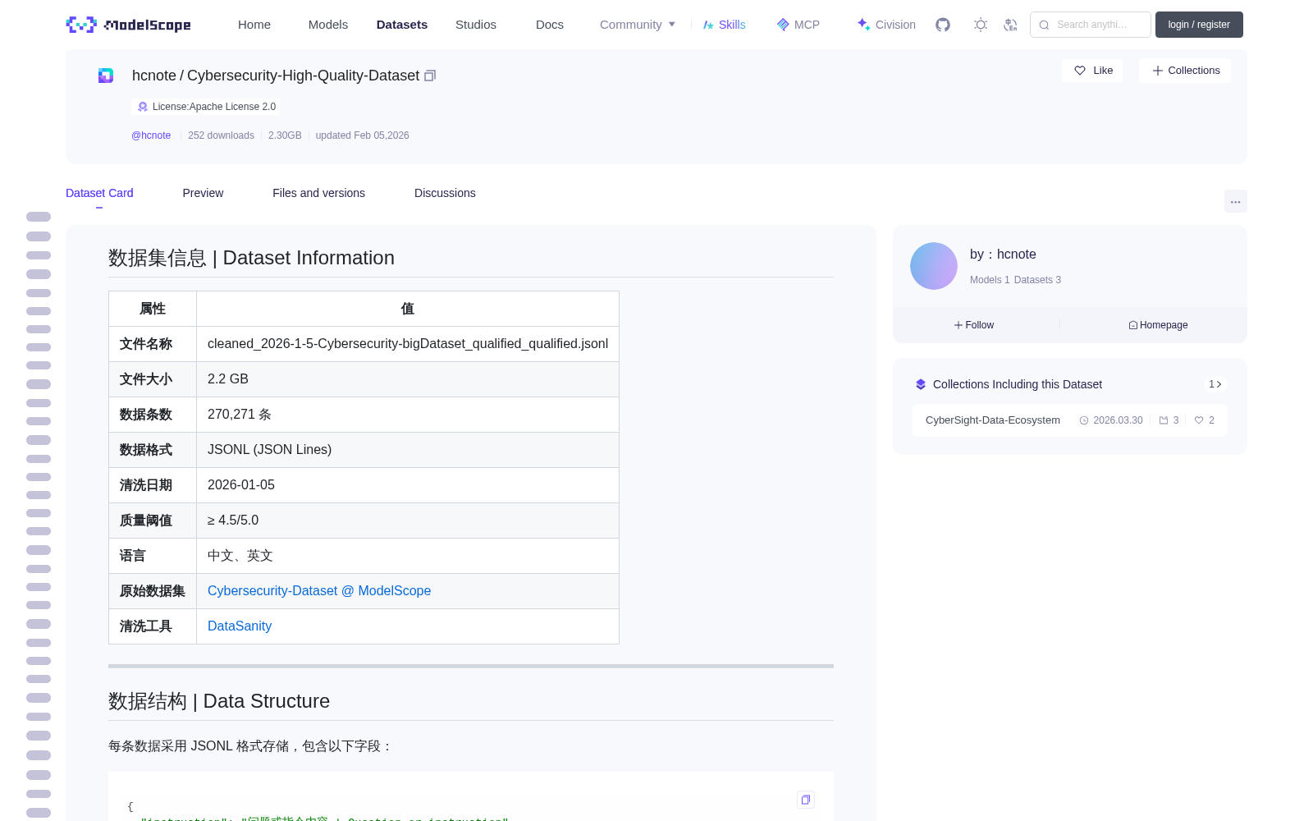Click the login / register button
The image size is (1313, 821).
pyautogui.click(x=1199, y=25)
